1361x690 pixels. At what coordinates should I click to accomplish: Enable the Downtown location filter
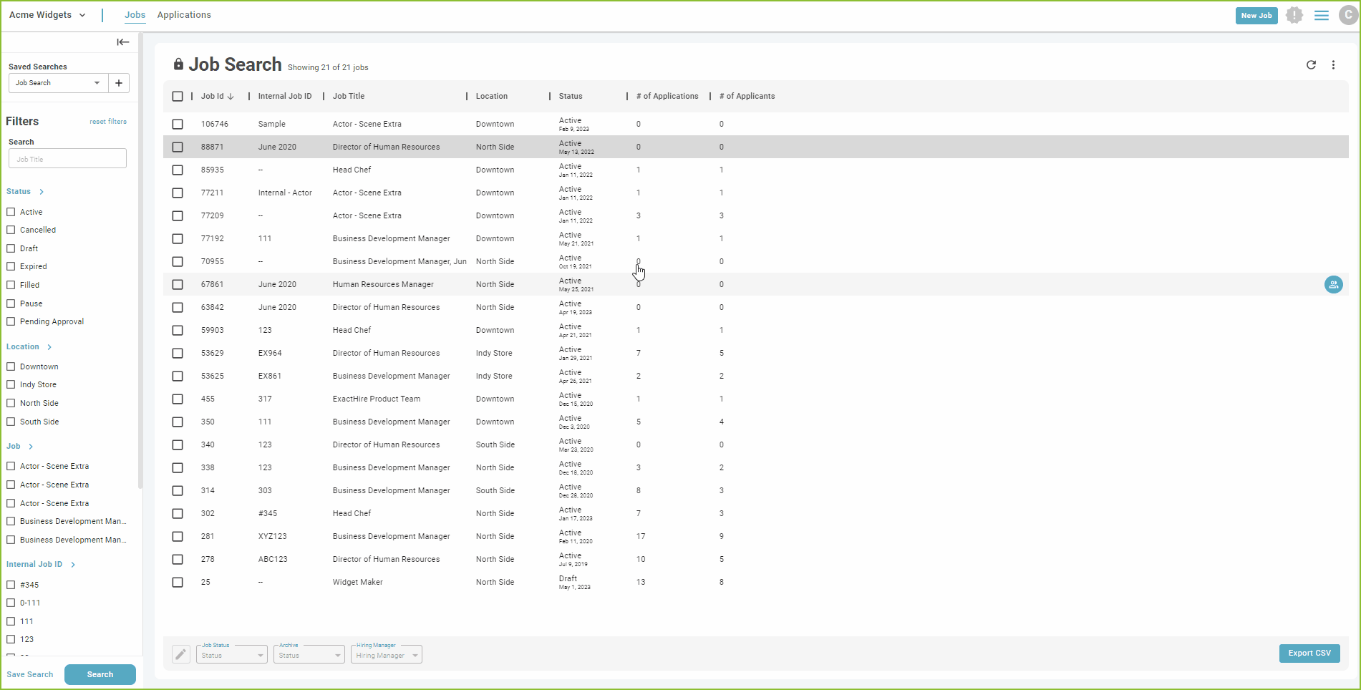point(11,366)
